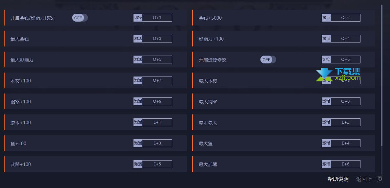This screenshot has width=390, height=188.
Task: Click the vertical scrollbar on the right
Action: [x=381, y=75]
